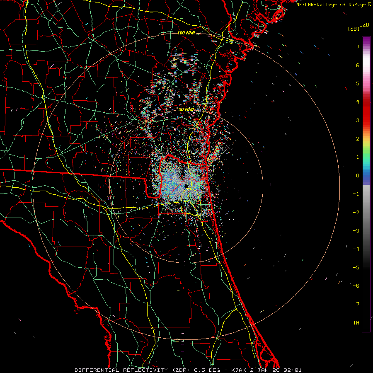Viewport: 373px width, 373px height.
Task: Select the -1 value on the scale
Action: pyautogui.click(x=356, y=194)
